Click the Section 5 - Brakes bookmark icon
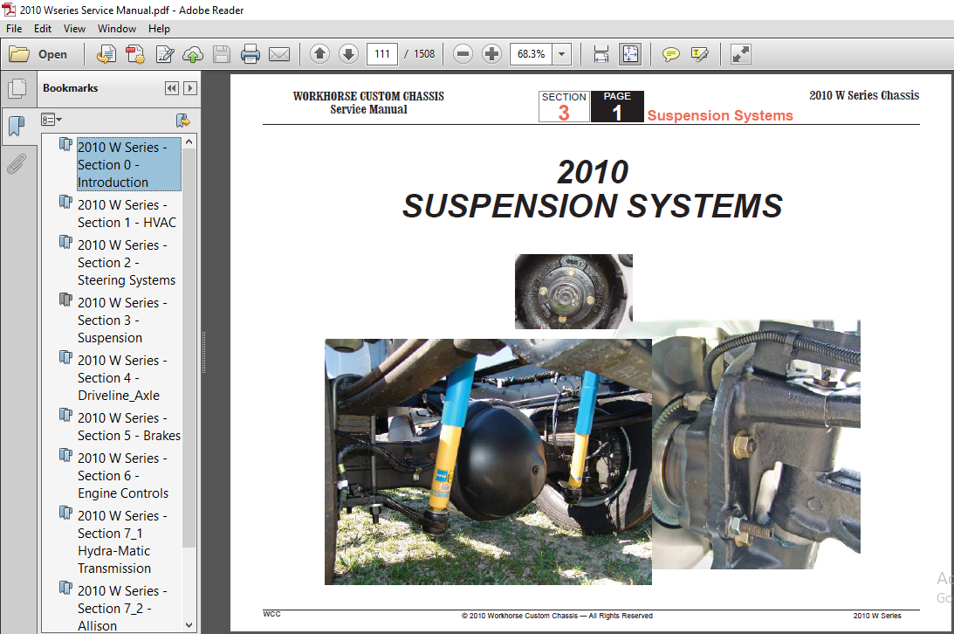This screenshot has width=954, height=634. click(65, 415)
